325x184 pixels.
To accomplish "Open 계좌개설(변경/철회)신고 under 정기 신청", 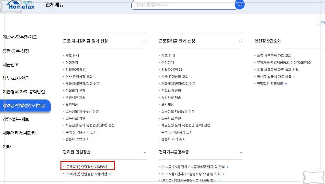I will coord(83,84).
